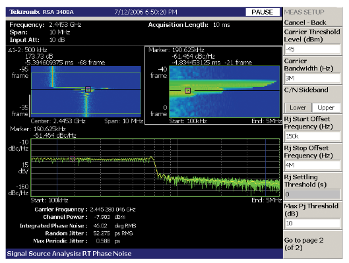Click the Signal Source Analysis status bar
This screenshot has height=263, width=349.
pyautogui.click(x=144, y=254)
